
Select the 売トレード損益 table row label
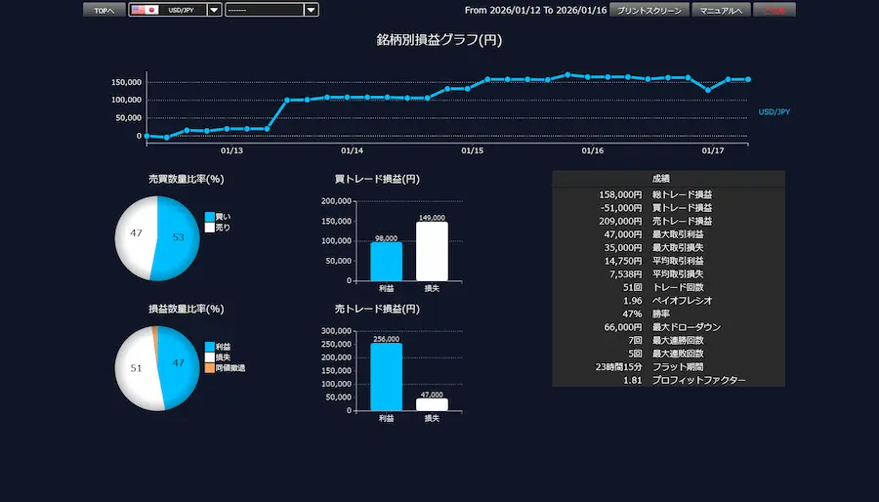tap(682, 222)
